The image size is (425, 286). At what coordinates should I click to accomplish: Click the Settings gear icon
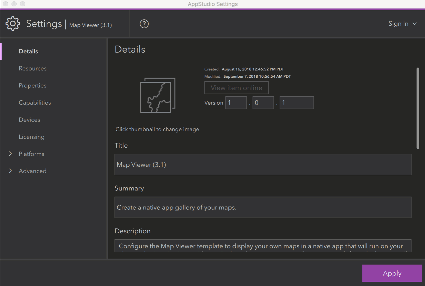(13, 24)
